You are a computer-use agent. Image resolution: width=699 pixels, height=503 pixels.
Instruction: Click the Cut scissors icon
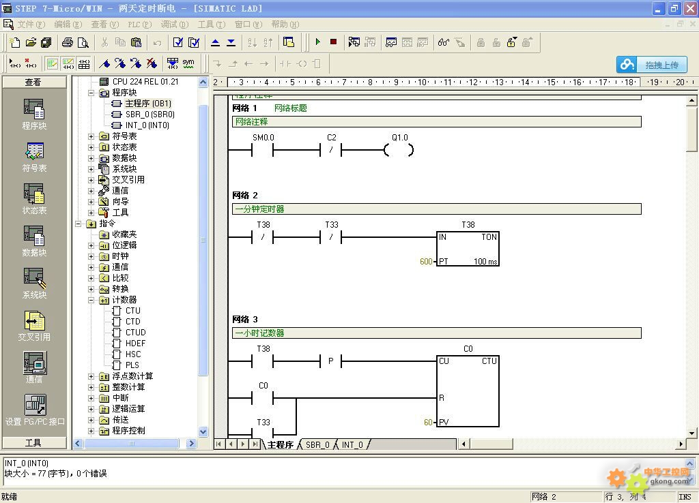104,42
